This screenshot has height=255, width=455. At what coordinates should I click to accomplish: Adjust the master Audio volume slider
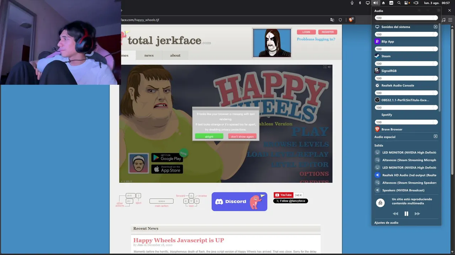tap(406, 18)
